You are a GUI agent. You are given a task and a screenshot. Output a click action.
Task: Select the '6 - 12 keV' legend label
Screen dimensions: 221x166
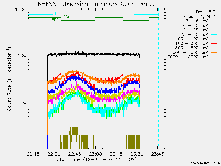[195, 26]
